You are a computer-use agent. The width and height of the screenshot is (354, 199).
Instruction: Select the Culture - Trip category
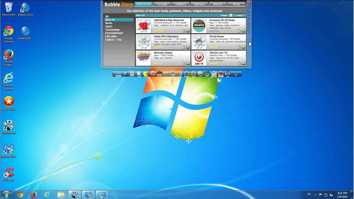pyautogui.click(x=113, y=40)
